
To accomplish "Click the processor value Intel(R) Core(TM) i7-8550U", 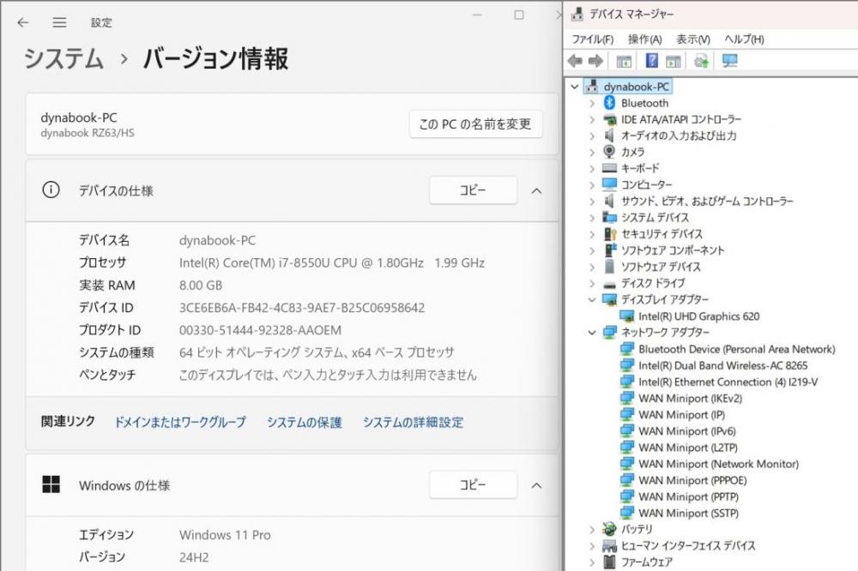I will [x=331, y=262].
